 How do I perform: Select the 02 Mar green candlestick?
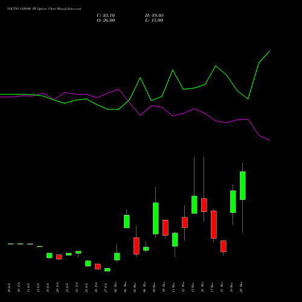(117, 257)
